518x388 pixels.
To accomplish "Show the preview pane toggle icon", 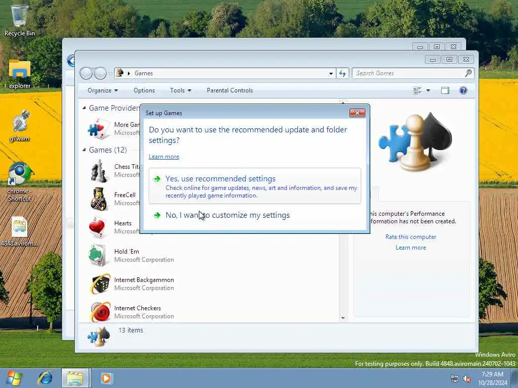I will 445,90.
